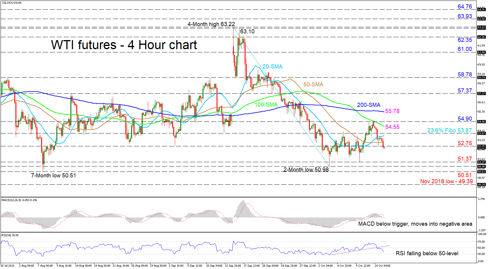Click the 62.35 resistance level label

click(465, 40)
